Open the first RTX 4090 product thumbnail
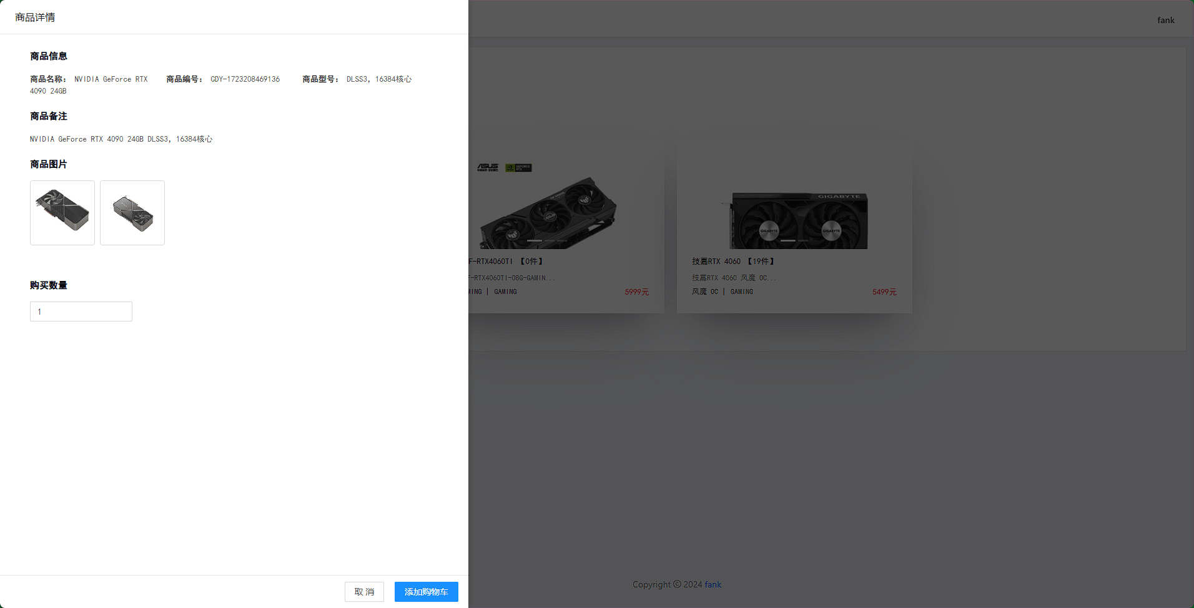This screenshot has width=1194, height=608. [x=62, y=213]
